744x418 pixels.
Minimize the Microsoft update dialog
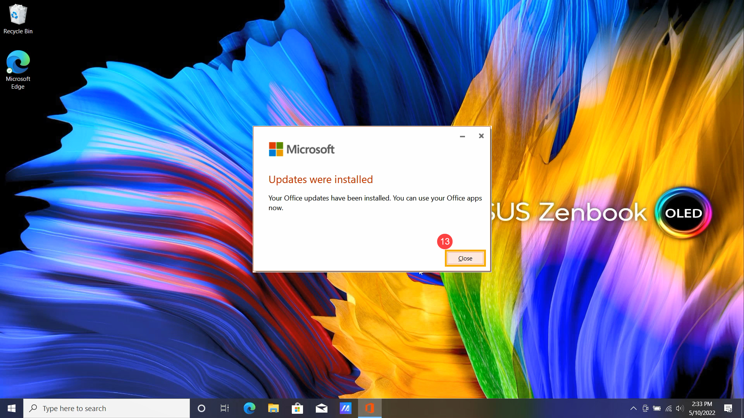(462, 136)
